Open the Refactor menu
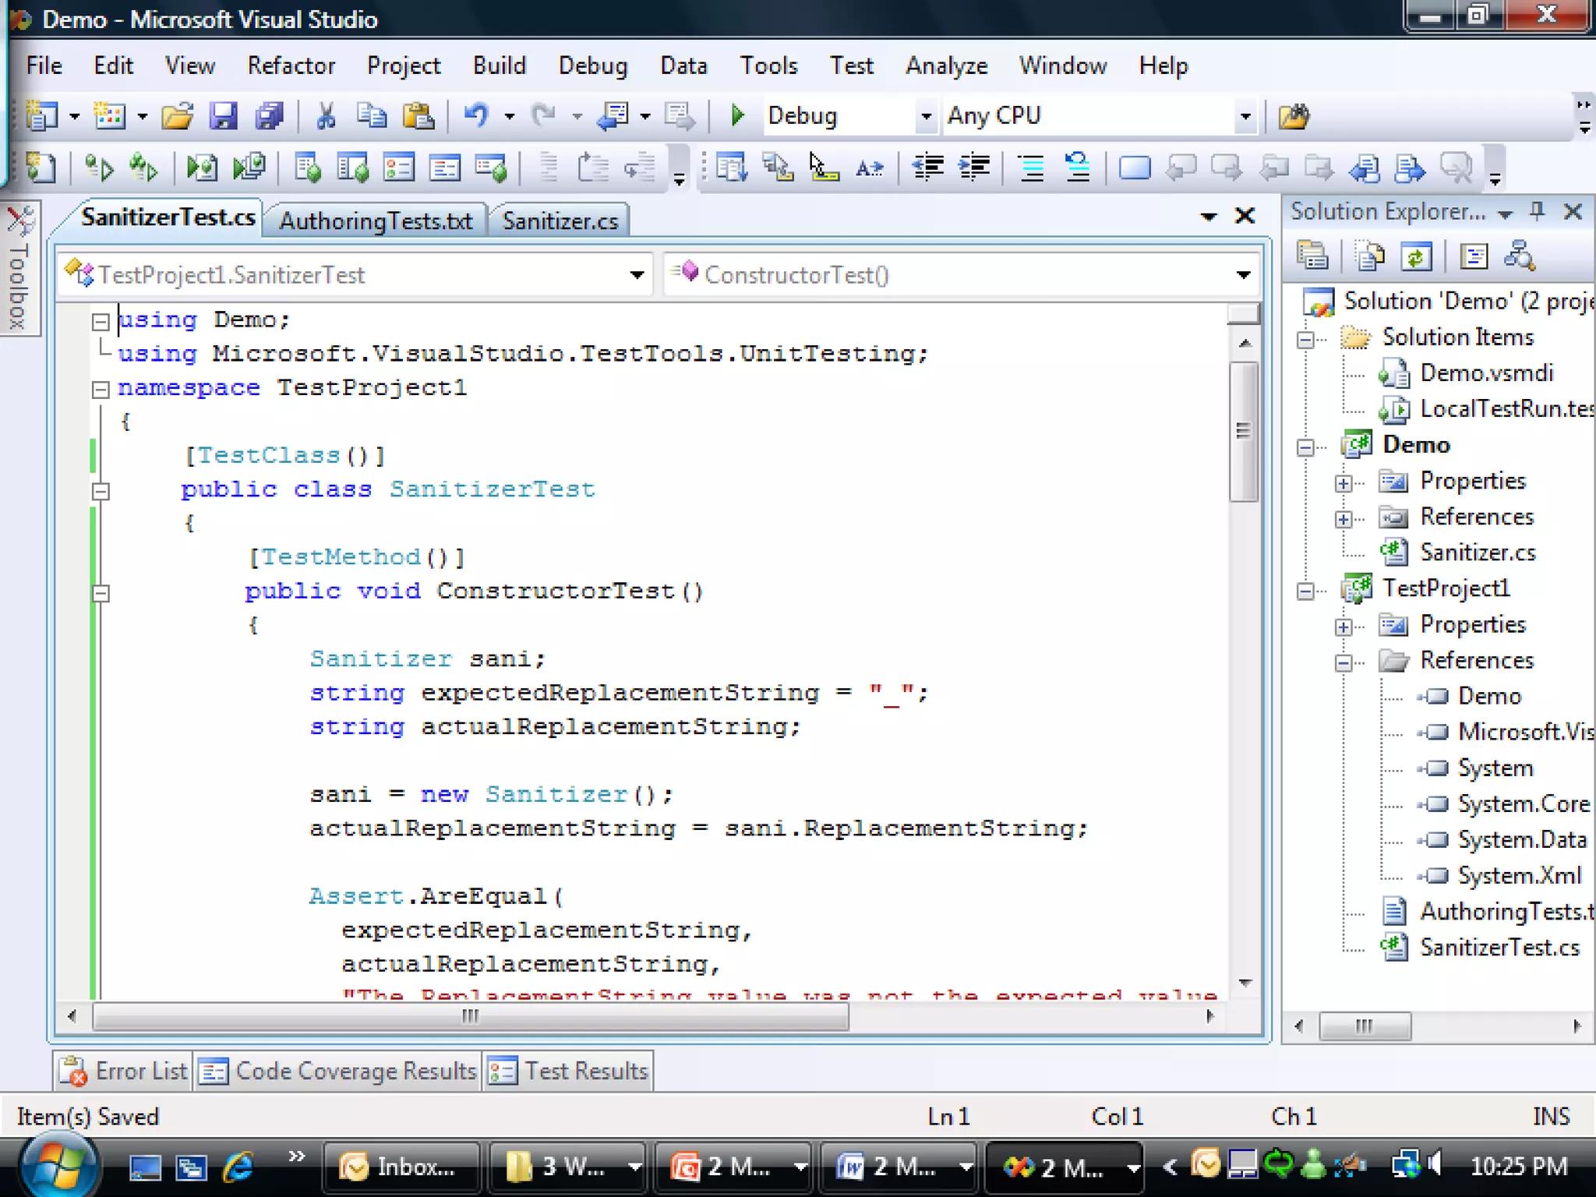The image size is (1596, 1197). [291, 65]
